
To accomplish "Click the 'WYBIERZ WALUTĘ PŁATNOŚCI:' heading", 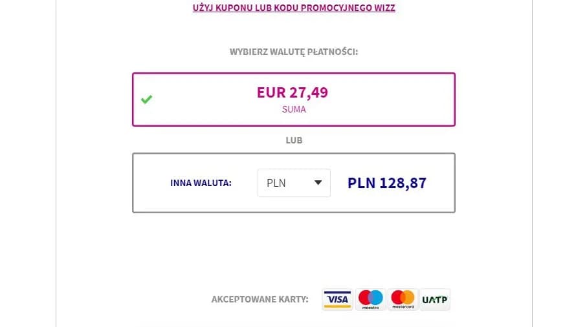I will click(x=294, y=52).
